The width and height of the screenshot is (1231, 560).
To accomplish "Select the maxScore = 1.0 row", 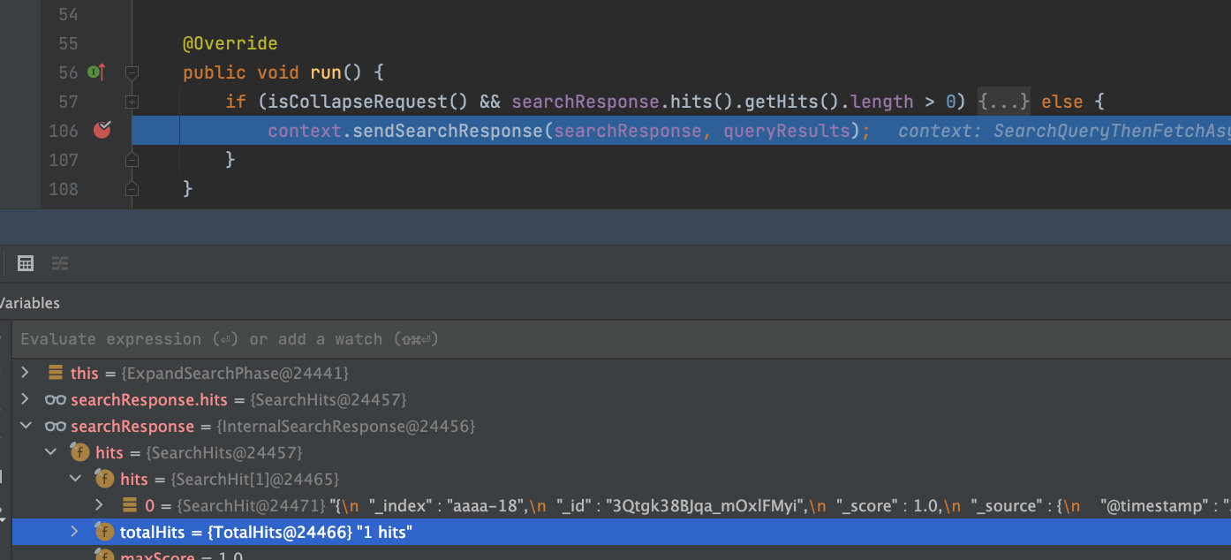I will tap(622, 554).
